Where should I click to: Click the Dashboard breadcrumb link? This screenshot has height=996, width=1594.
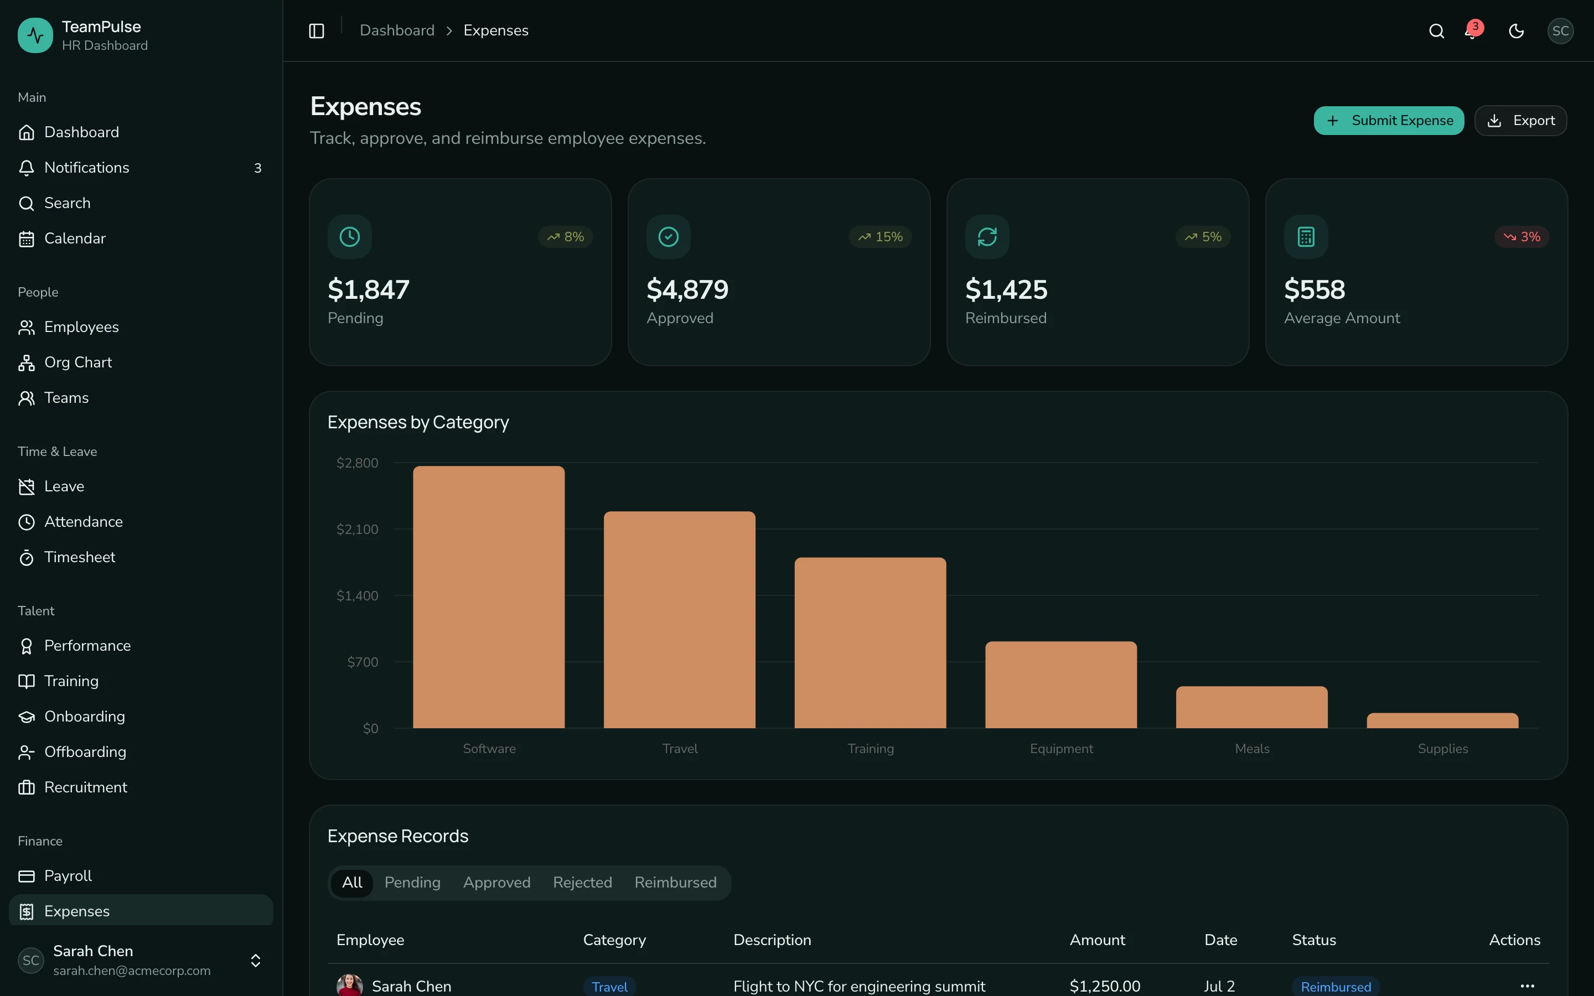point(396,31)
